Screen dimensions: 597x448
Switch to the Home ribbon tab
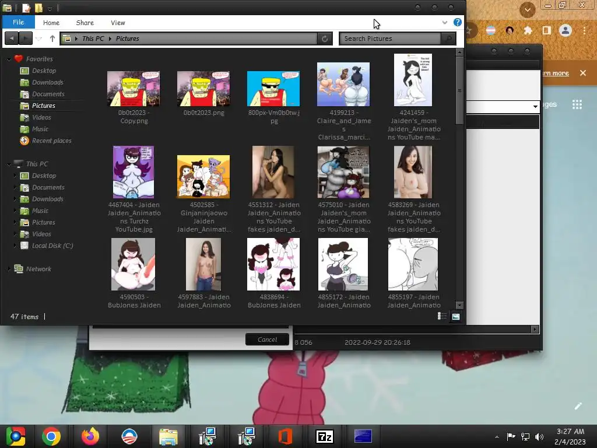pyautogui.click(x=51, y=23)
